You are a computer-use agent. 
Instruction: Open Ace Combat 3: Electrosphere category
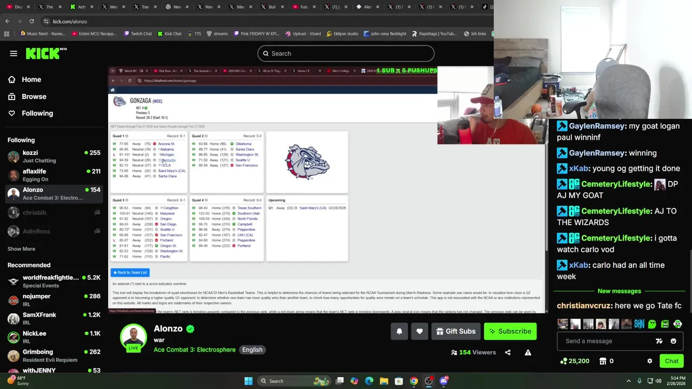[x=195, y=350]
